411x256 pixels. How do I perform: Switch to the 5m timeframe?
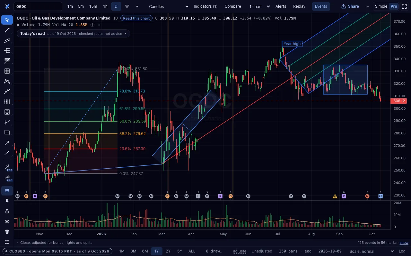click(x=81, y=6)
